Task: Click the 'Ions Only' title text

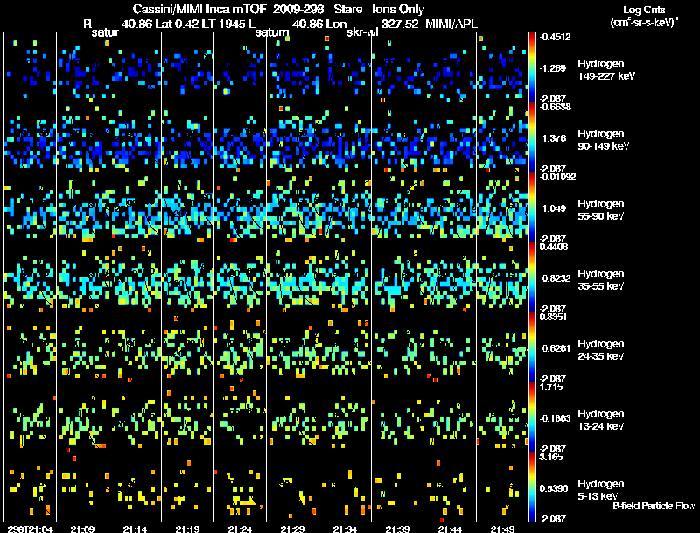Action: [x=398, y=9]
